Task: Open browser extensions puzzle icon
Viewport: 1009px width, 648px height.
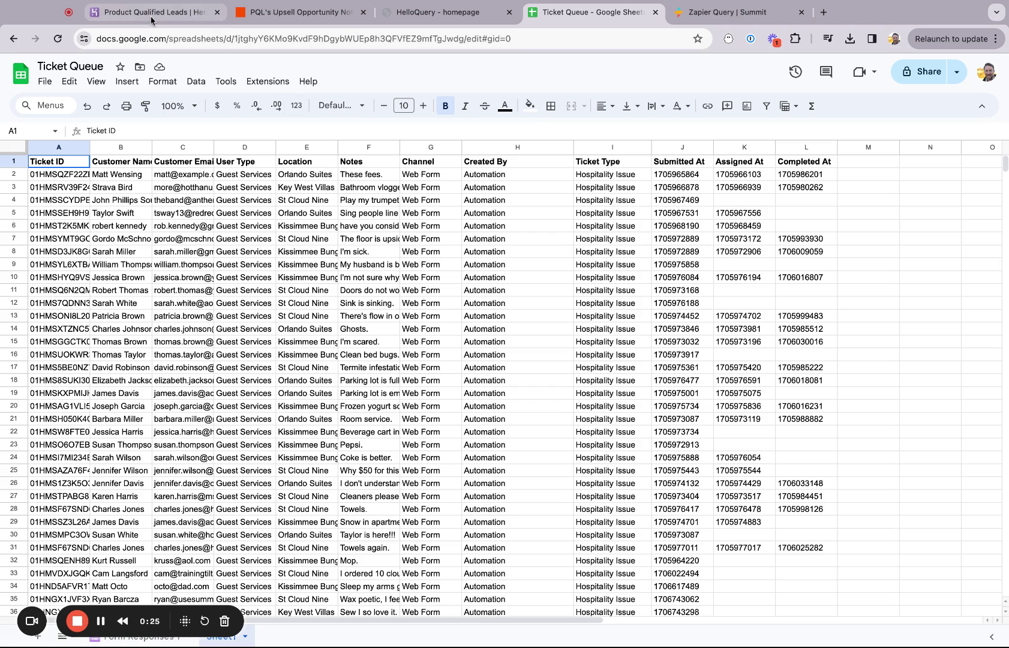Action: [795, 39]
